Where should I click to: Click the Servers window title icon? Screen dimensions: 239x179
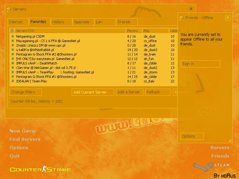pyautogui.click(x=9, y=9)
